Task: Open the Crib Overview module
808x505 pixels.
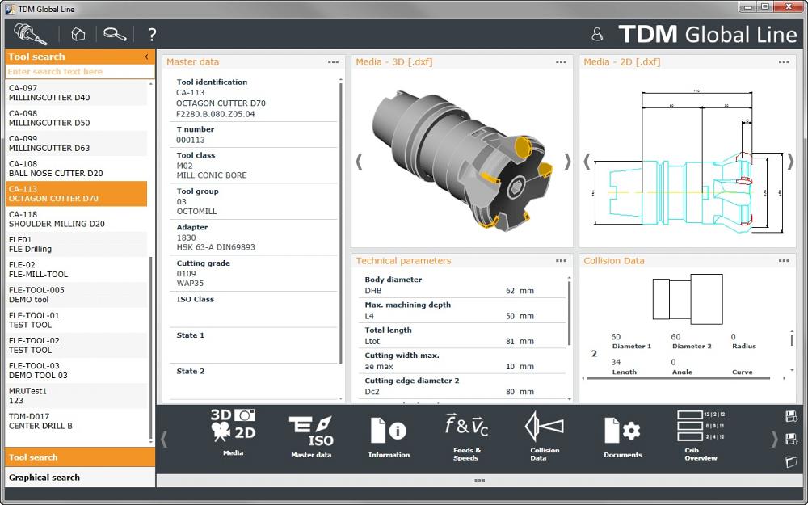Action: click(701, 436)
